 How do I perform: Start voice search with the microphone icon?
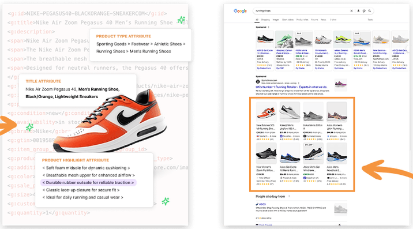pos(358,11)
